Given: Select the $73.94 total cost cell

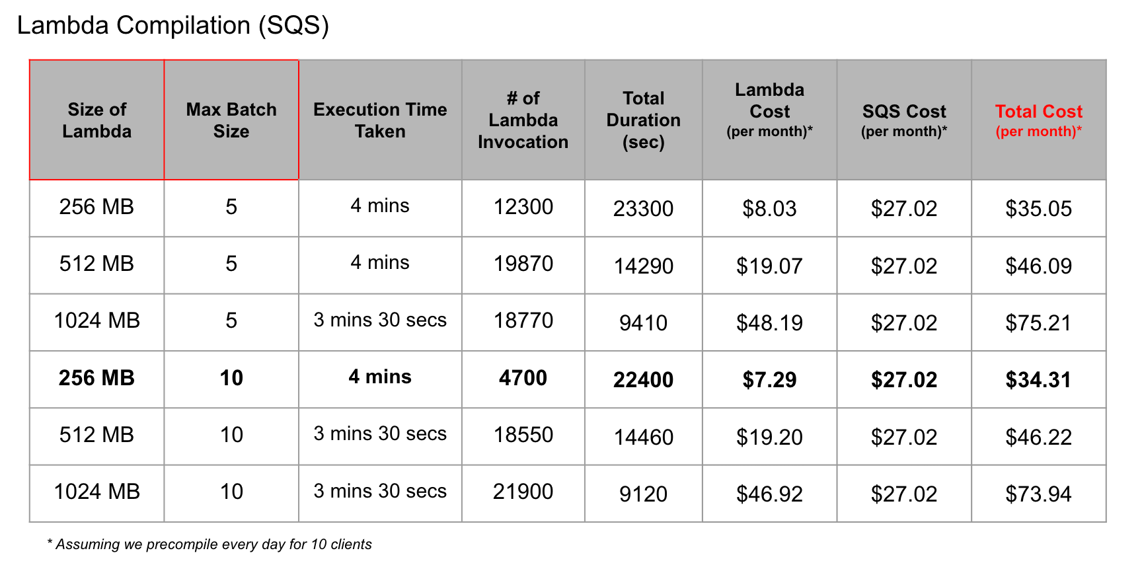Looking at the screenshot, I should pos(1038,494).
